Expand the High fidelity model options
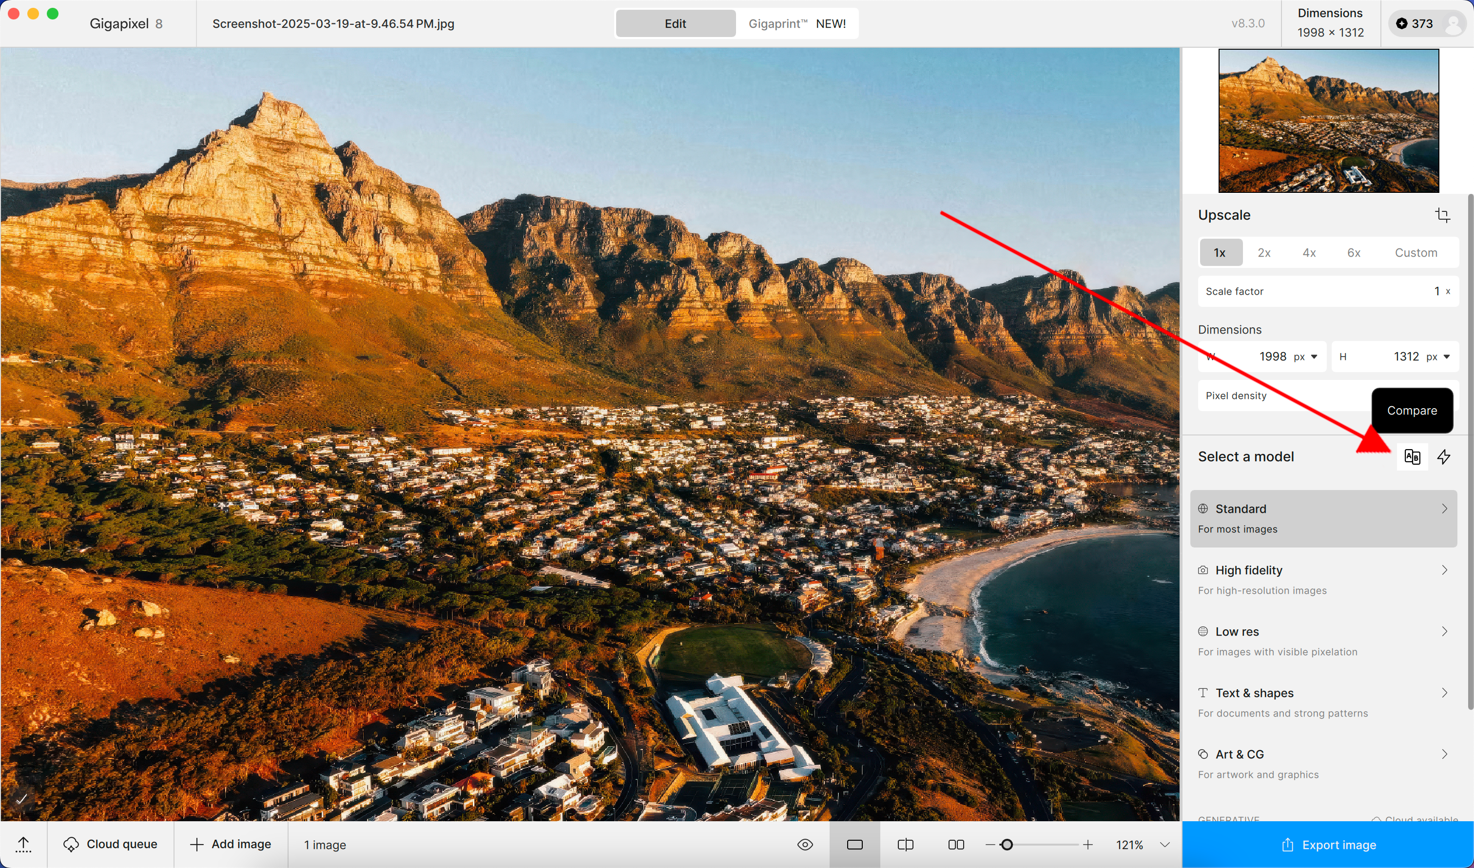The height and width of the screenshot is (868, 1474). click(1444, 570)
